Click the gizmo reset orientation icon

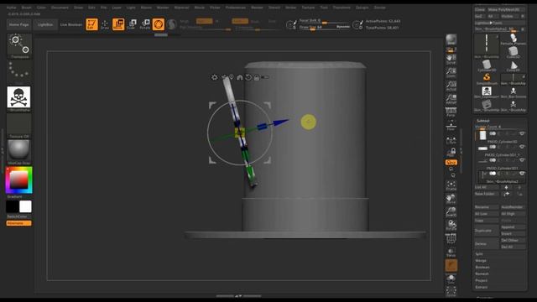coord(248,77)
